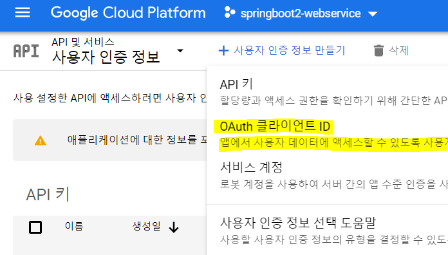Click the trash can delete icon
This screenshot has width=448, height=255.
coord(378,51)
